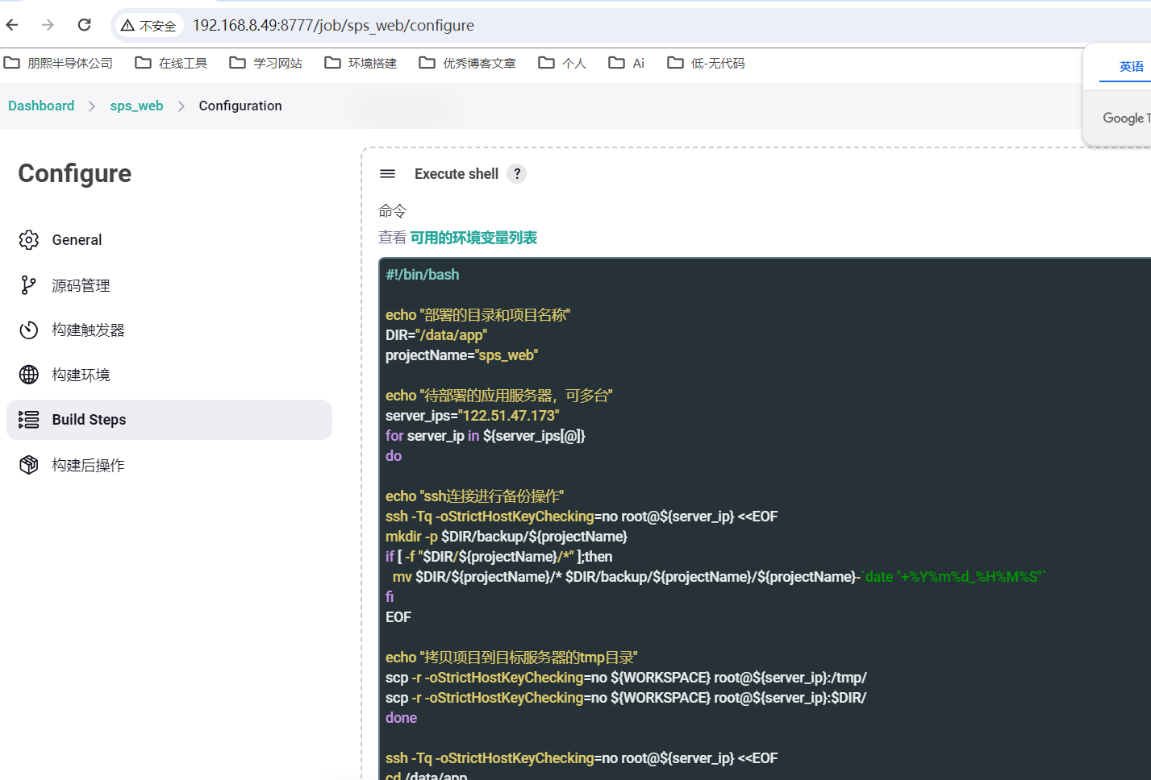Click the post-build actions cube icon
This screenshot has width=1151, height=780.
(29, 465)
